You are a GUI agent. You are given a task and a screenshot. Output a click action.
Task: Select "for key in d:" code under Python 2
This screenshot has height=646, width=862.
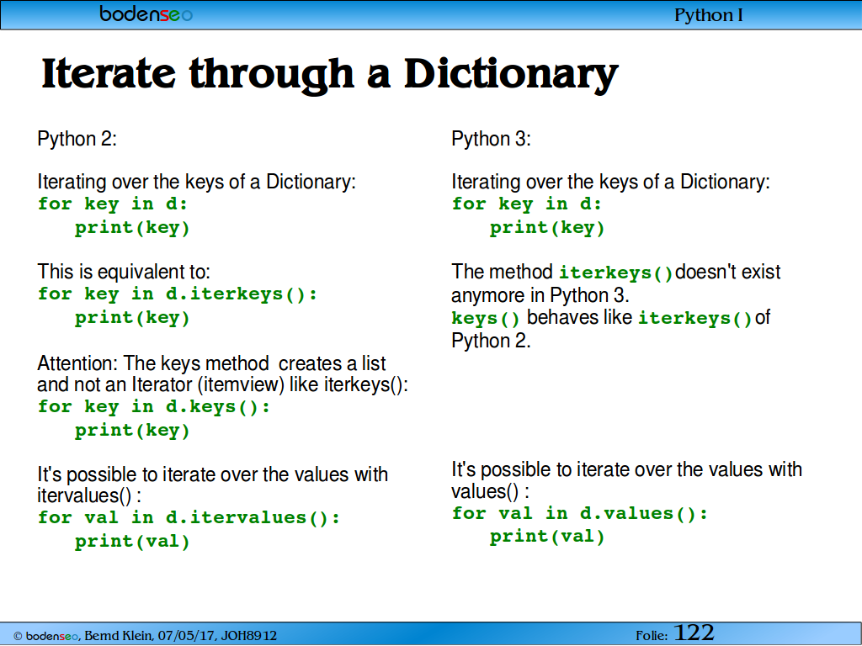click(113, 204)
